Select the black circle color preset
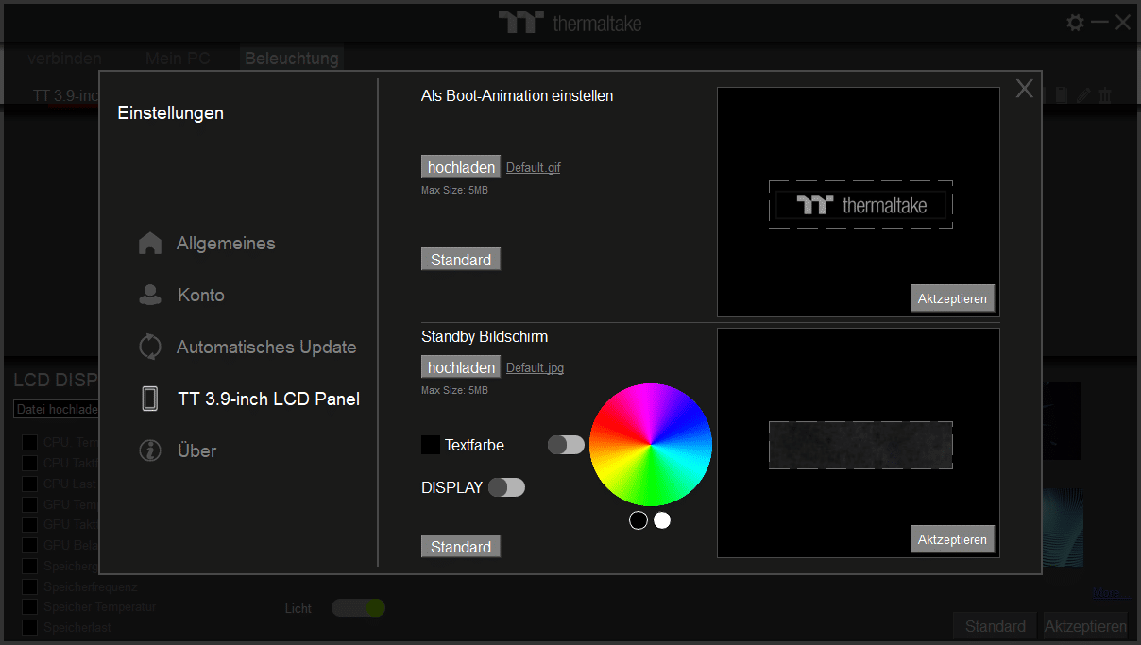The width and height of the screenshot is (1141, 645). point(639,520)
